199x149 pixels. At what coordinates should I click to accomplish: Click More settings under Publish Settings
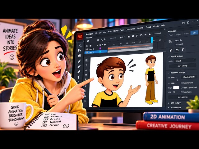(183, 66)
